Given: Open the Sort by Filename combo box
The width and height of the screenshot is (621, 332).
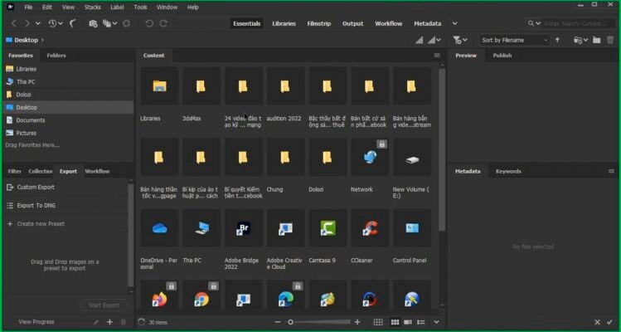Looking at the screenshot, I should (514, 40).
